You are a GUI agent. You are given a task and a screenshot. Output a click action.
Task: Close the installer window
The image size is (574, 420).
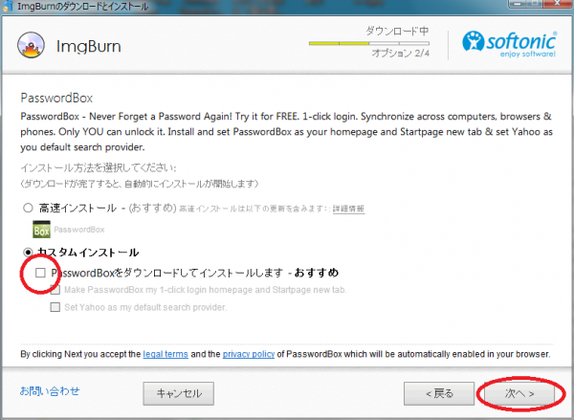tap(559, 3)
